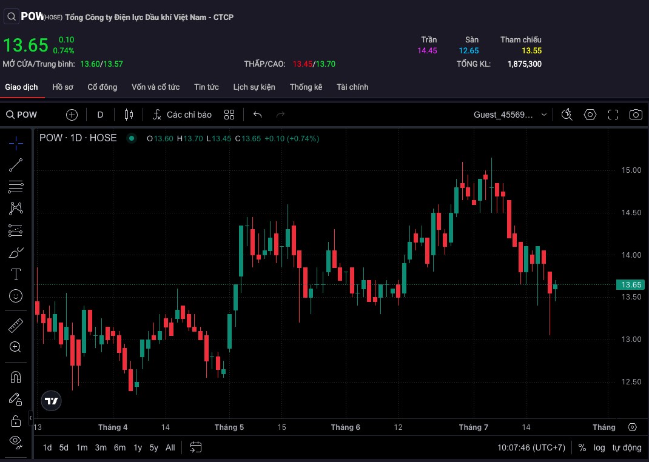Toggle log scale on price axis
Image resolution: width=649 pixels, height=462 pixels.
point(599,447)
